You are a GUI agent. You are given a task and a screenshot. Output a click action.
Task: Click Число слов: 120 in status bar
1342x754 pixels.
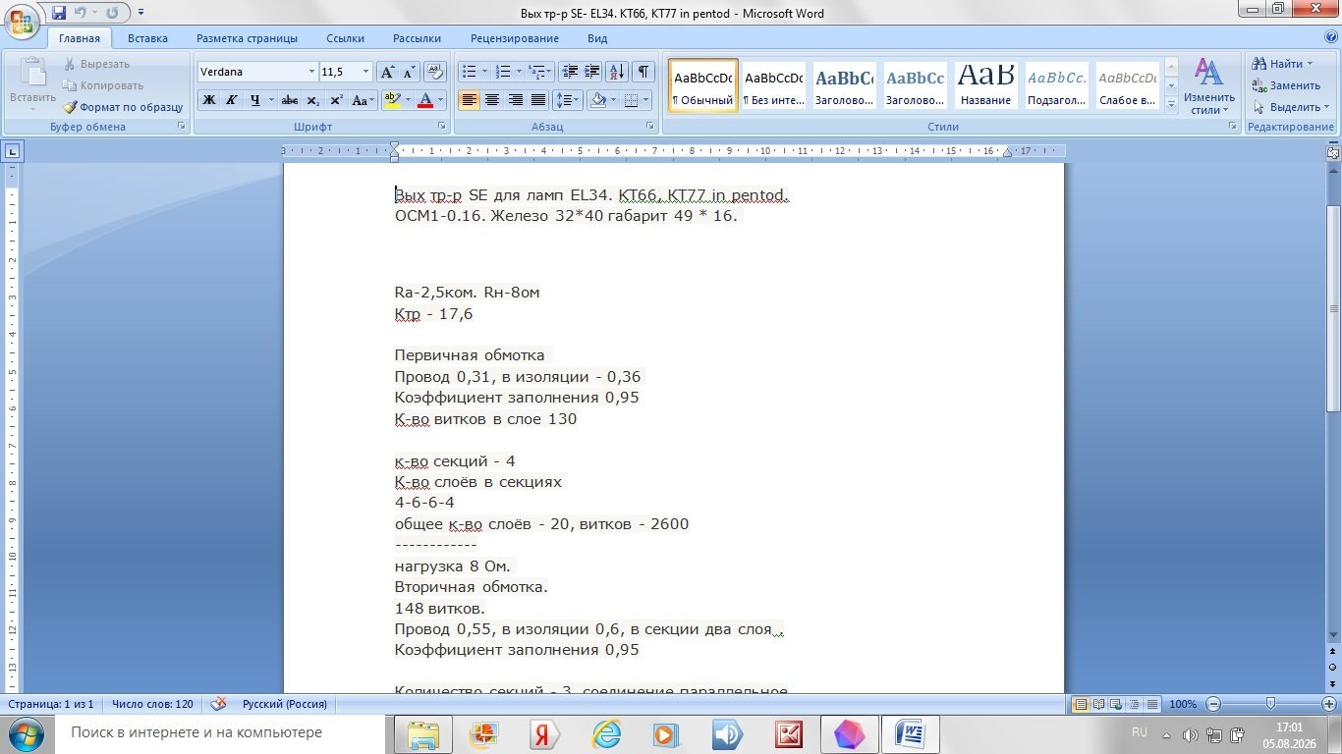coord(152,704)
